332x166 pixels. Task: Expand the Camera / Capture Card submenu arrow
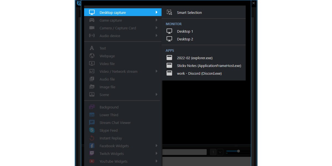point(157,28)
